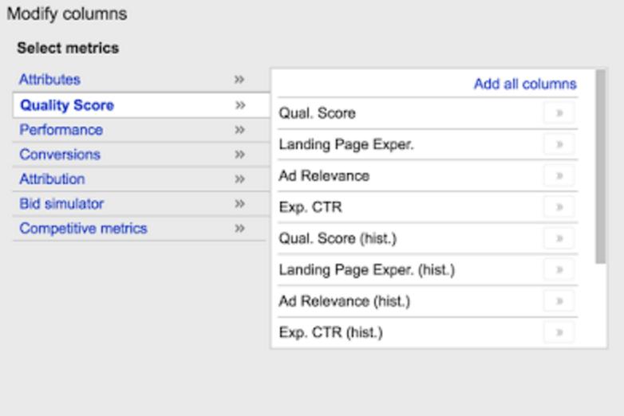Select the Qual. Score (hist.) row label
Viewport: 624px width, 416px height.
click(x=338, y=238)
